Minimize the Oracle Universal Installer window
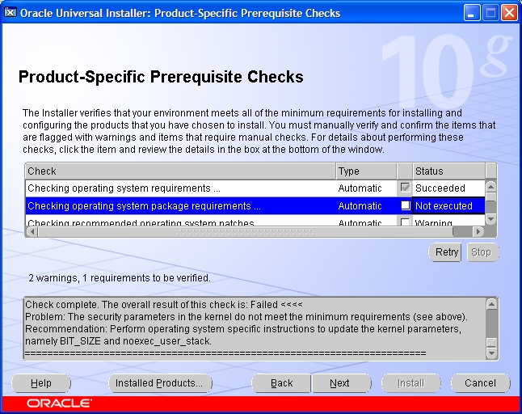Screen dimensions: 522x414 [x=471, y=13]
